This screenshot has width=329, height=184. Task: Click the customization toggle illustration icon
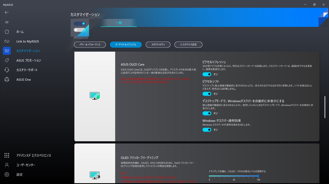(80, 29)
